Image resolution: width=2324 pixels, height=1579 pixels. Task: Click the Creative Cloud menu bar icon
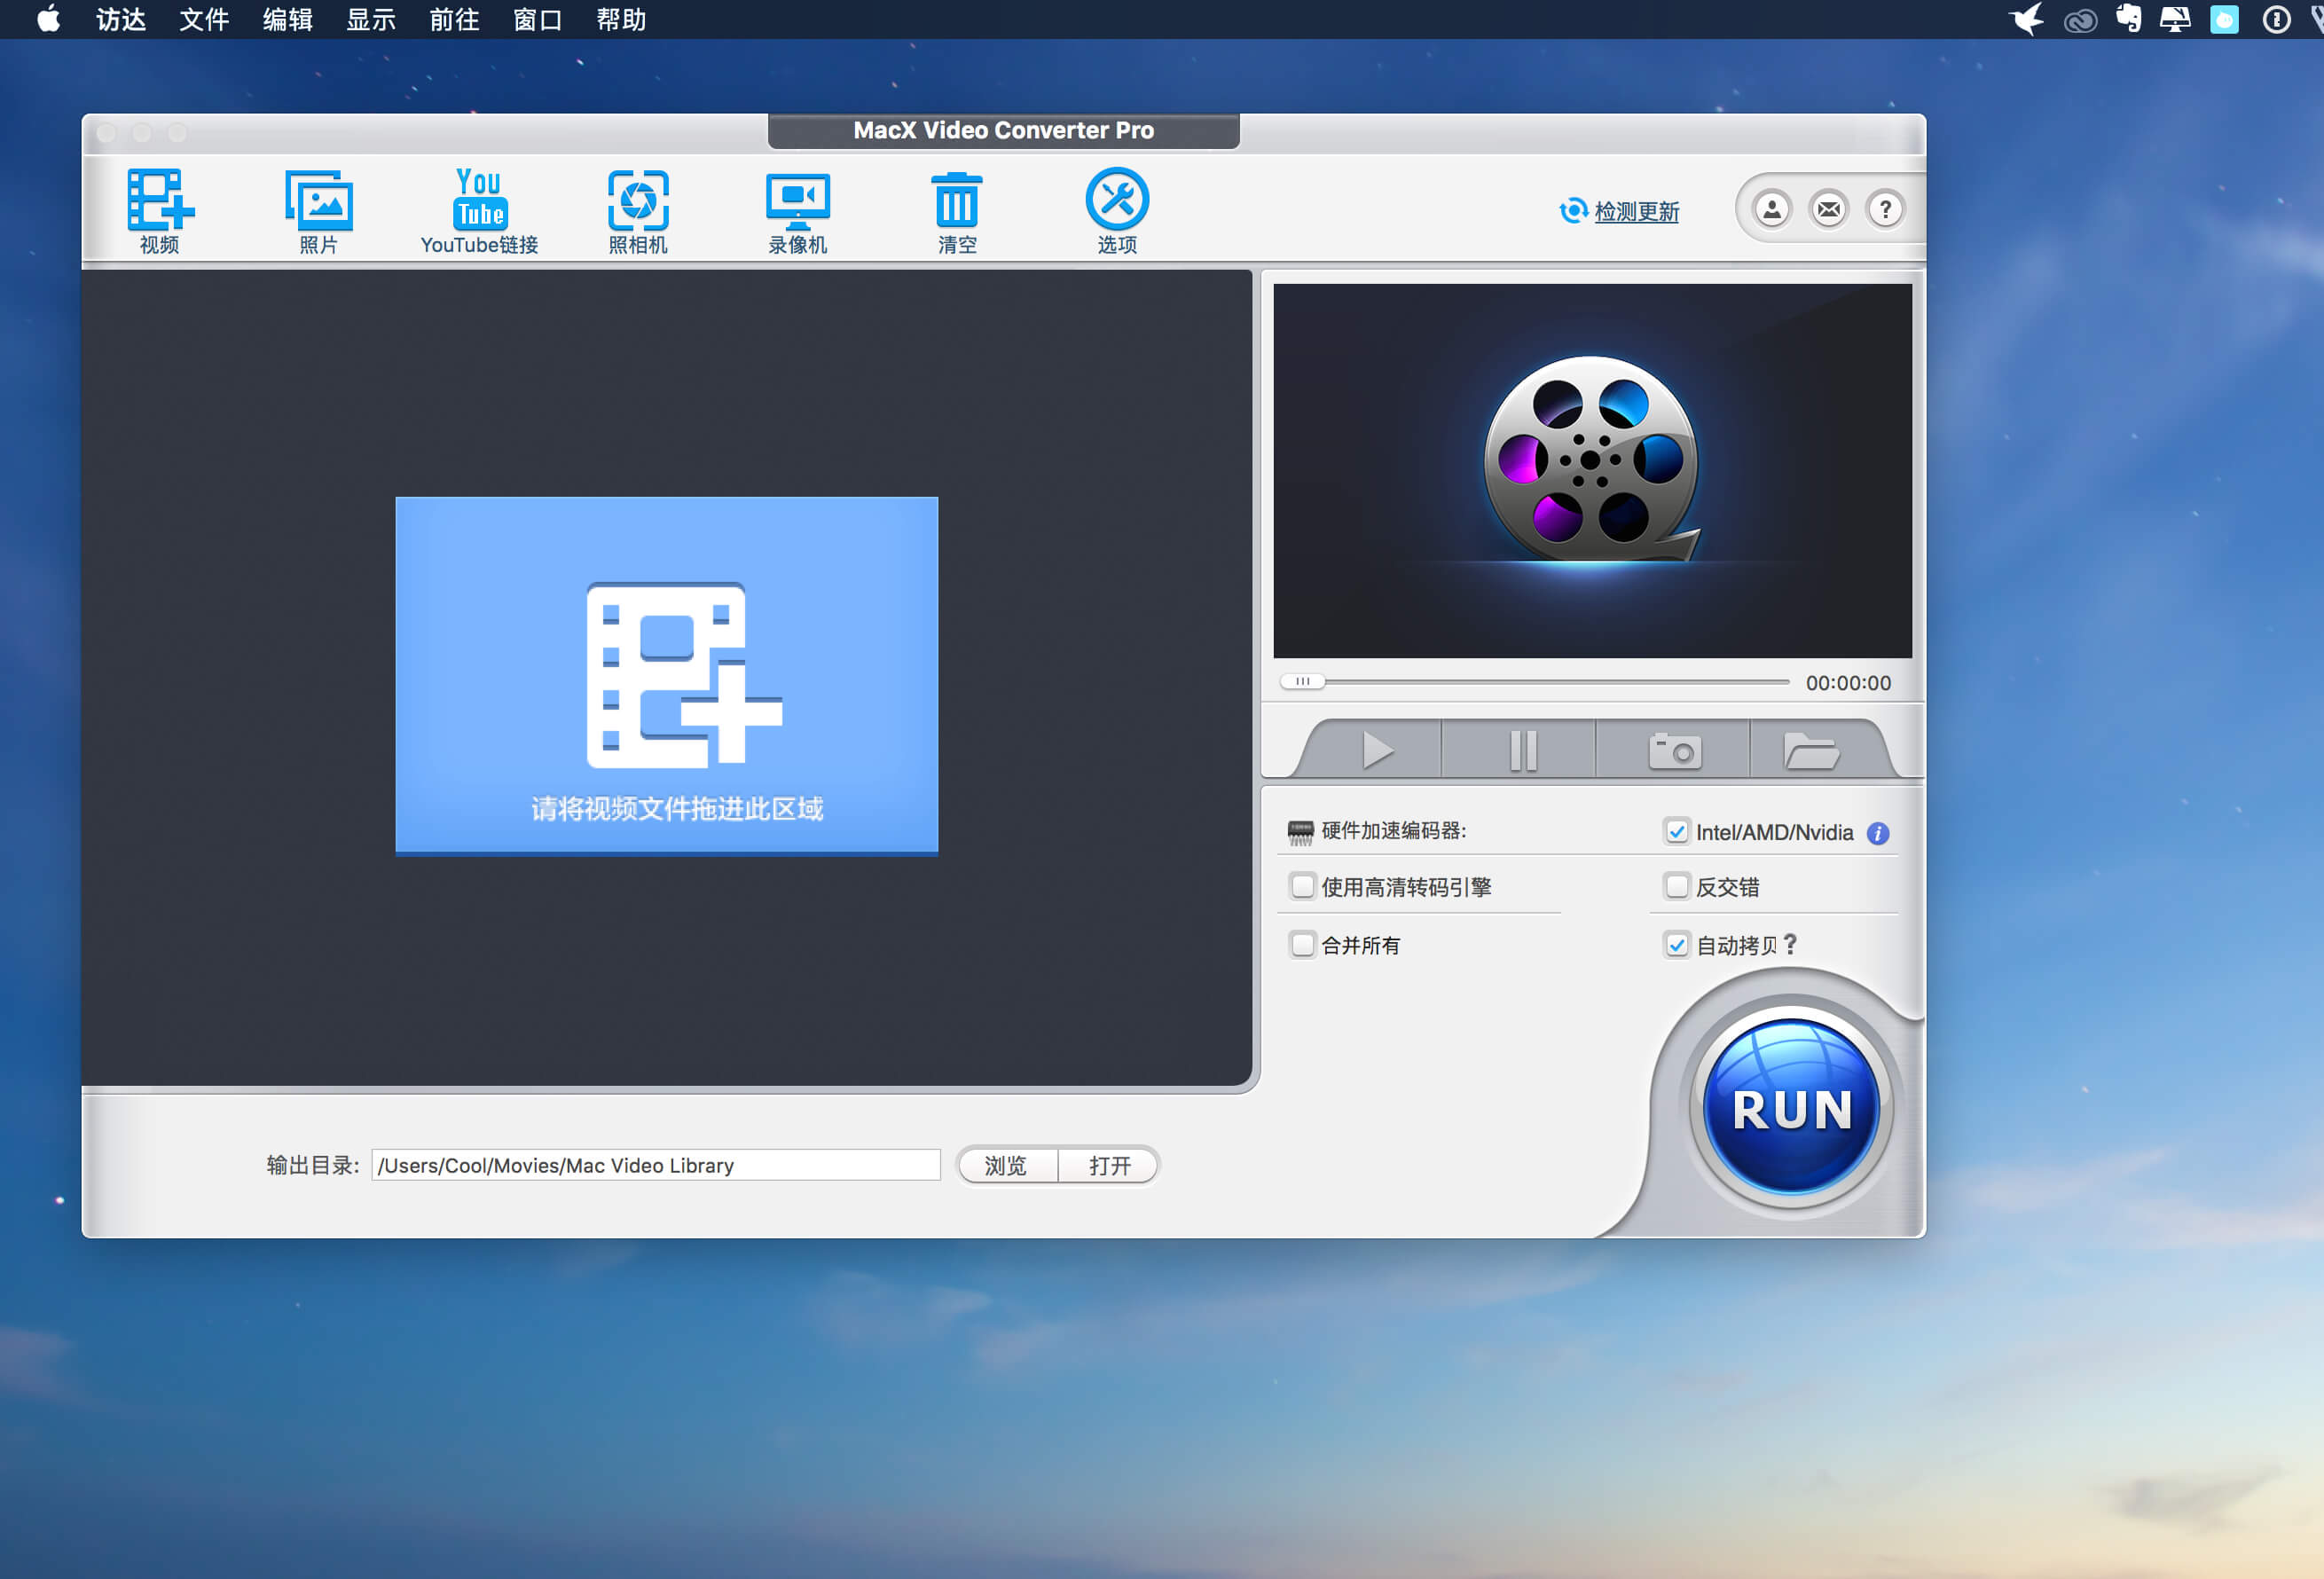click(x=2080, y=20)
